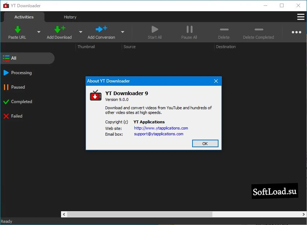307x225 pixels.
Task: Click the YT Downloader logo in About dialog
Action: pos(96,95)
